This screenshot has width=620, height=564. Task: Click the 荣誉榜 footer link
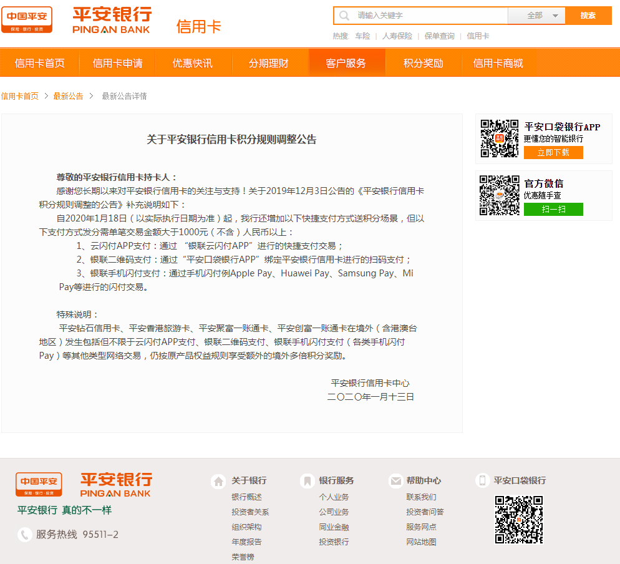tap(243, 557)
